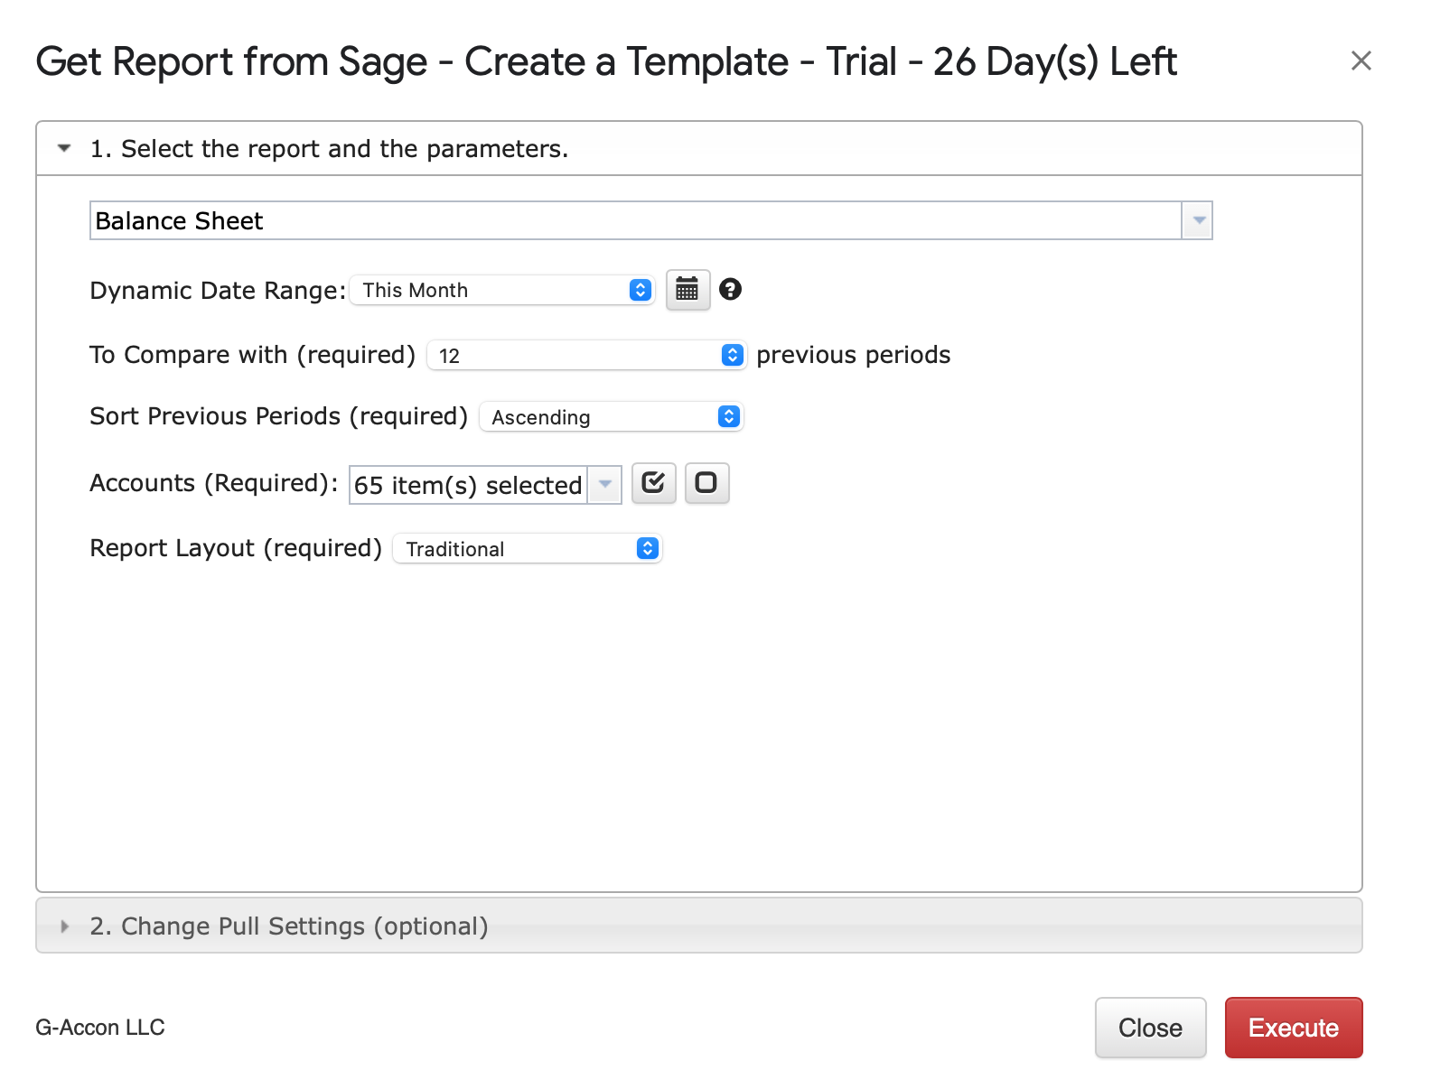Click the Dynamic Date Range label
This screenshot has height=1089, width=1431.
(218, 290)
